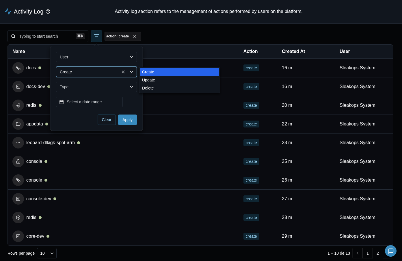Click the bug icon beside redis entry
Image resolution: width=402 pixels, height=261 pixels.
point(18,105)
